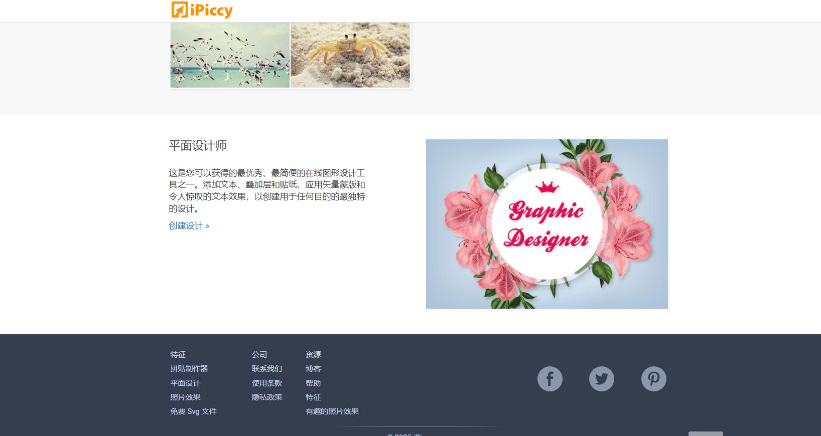Open the Pinterest icon in the footer
Viewport: 821px width, 436px height.
[653, 379]
